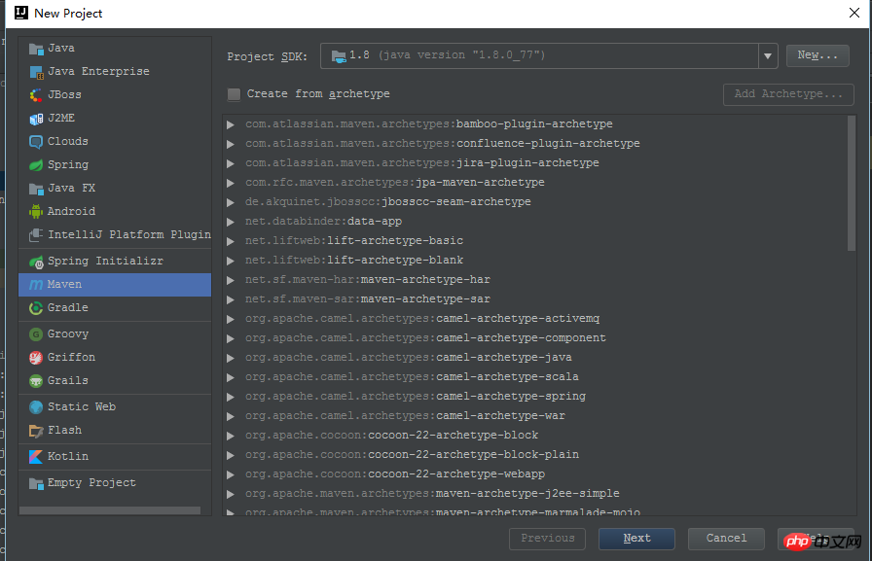Click the Griffon icon
This screenshot has width=872, height=561.
coord(36,358)
